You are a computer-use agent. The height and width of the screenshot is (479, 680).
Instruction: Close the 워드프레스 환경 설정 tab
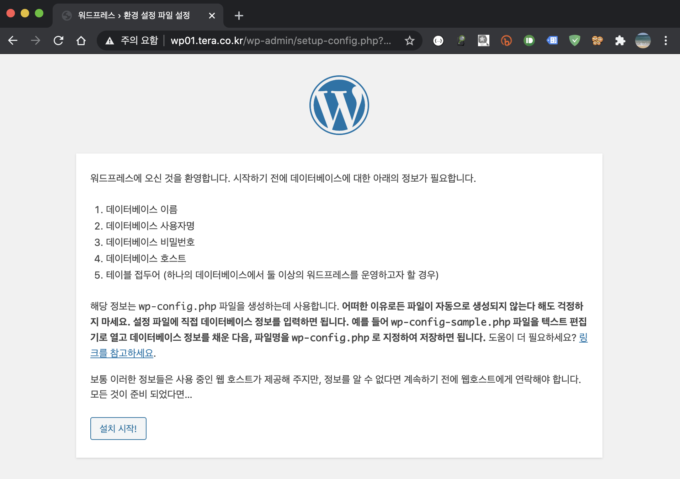pos(212,16)
